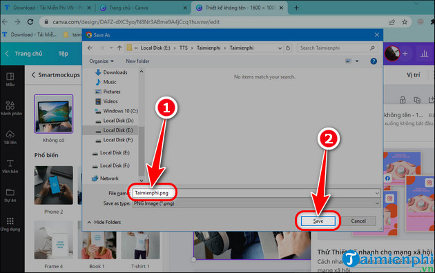Open the view options icon in dialog
Viewport: 435px width, 273px height.
point(349,61)
